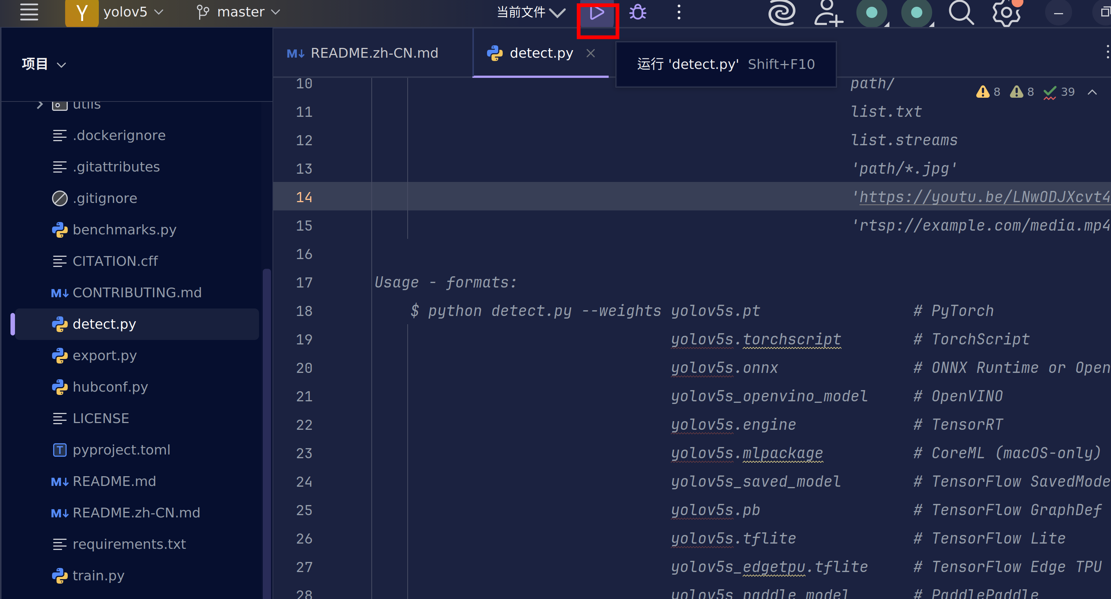Viewport: 1111px width, 599px height.
Task: Open train.py in the project tree
Action: coord(98,575)
